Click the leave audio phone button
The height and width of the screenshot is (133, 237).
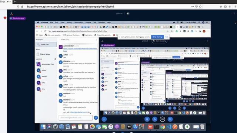coord(155,119)
